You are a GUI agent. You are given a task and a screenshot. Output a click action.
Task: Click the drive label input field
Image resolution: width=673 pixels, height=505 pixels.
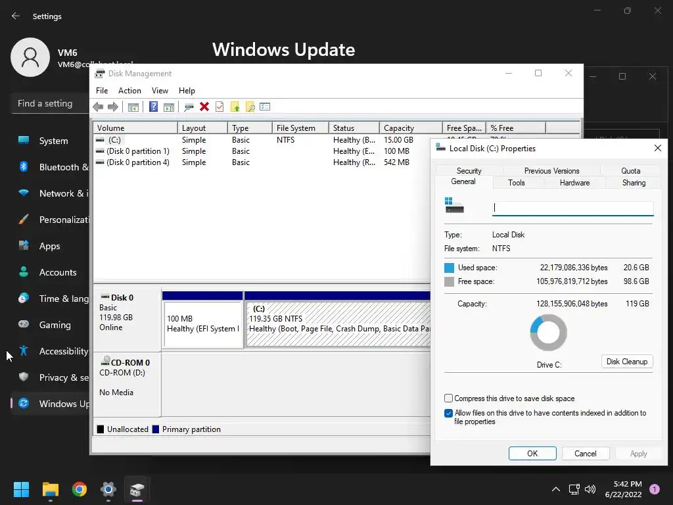[x=572, y=208]
